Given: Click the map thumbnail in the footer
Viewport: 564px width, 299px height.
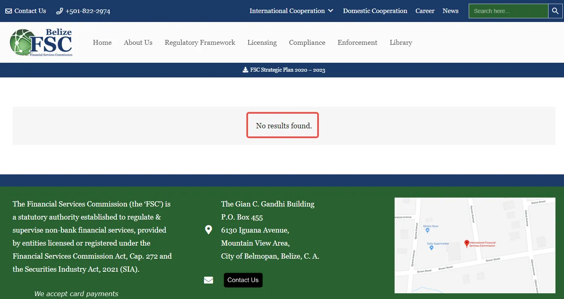Looking at the screenshot, I should [475, 245].
